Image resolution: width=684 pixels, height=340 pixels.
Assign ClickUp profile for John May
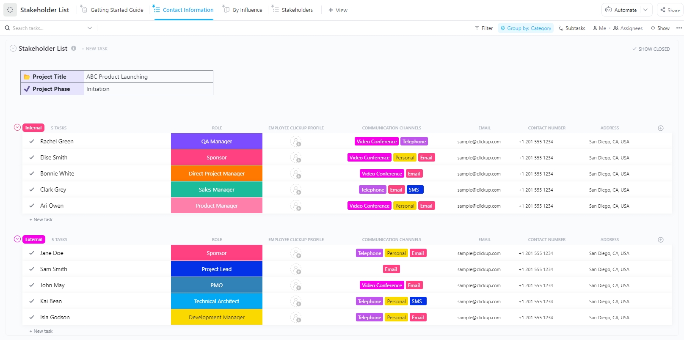point(296,285)
